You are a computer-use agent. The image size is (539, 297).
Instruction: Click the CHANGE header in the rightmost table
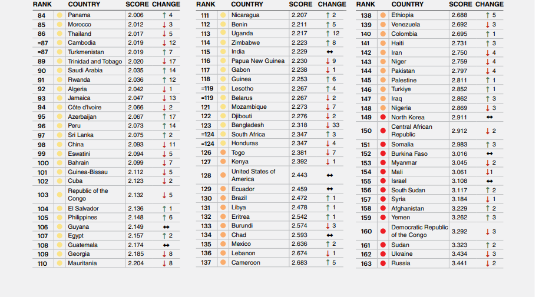point(490,4)
